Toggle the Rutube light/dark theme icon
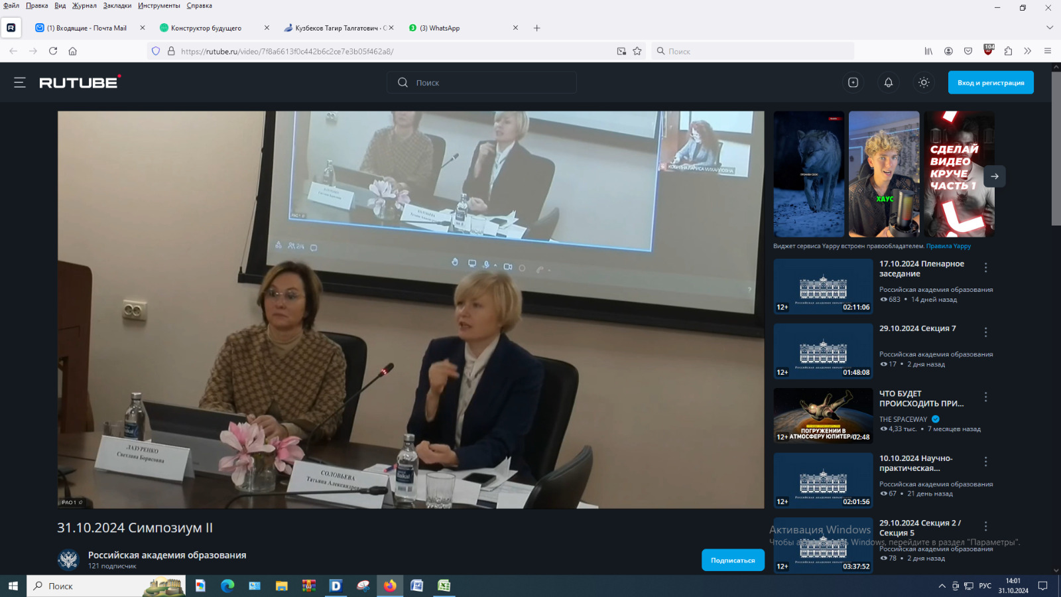Image resolution: width=1061 pixels, height=597 pixels. pos(924,82)
